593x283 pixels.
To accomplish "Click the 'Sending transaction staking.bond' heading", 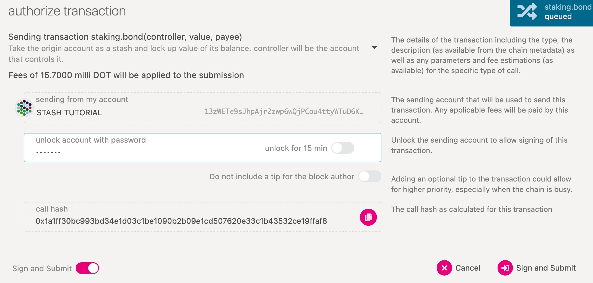I will [x=125, y=37].
